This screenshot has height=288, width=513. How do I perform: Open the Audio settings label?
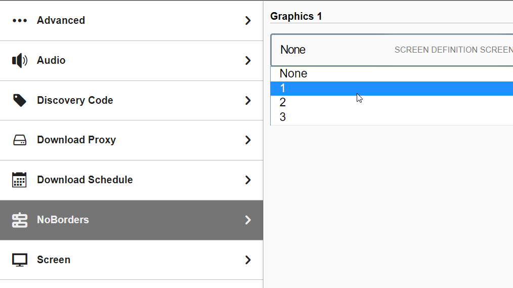pyautogui.click(x=51, y=60)
